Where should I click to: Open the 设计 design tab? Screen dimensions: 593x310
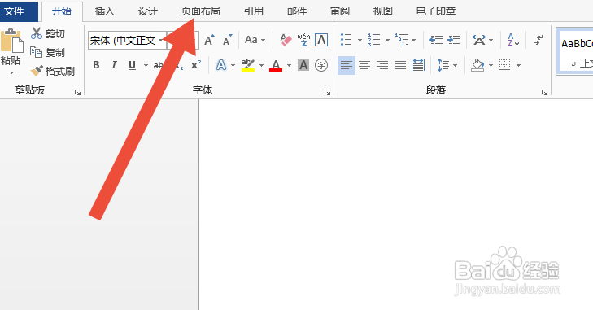click(147, 11)
